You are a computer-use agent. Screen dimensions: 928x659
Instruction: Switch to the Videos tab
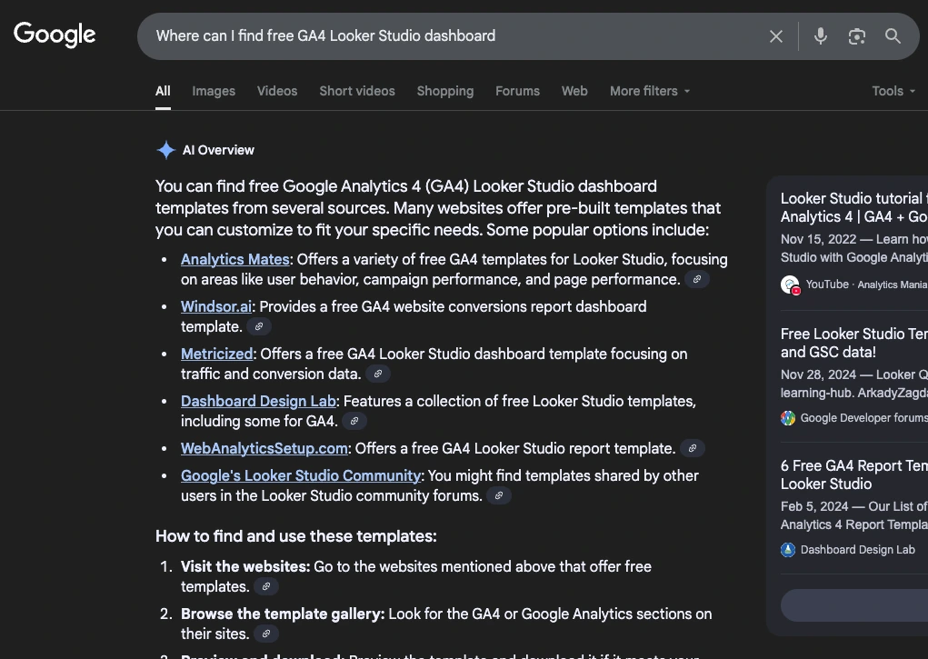tap(277, 91)
